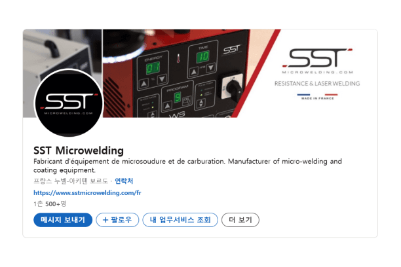Send a message with 메시지 보내기 button
This screenshot has height=267, width=401.
click(63, 220)
